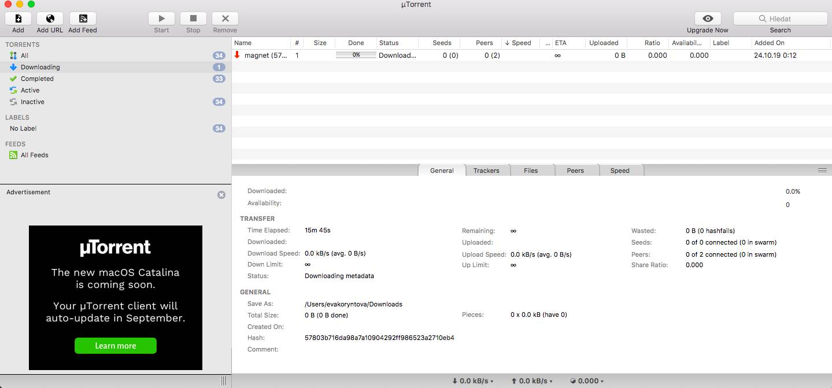Image resolution: width=832 pixels, height=388 pixels.
Task: Show the Speed tab
Action: tap(620, 171)
